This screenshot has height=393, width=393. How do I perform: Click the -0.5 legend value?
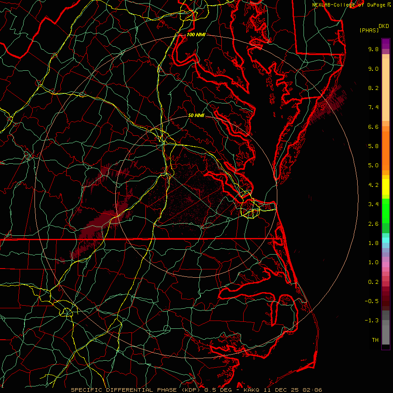(x=372, y=301)
